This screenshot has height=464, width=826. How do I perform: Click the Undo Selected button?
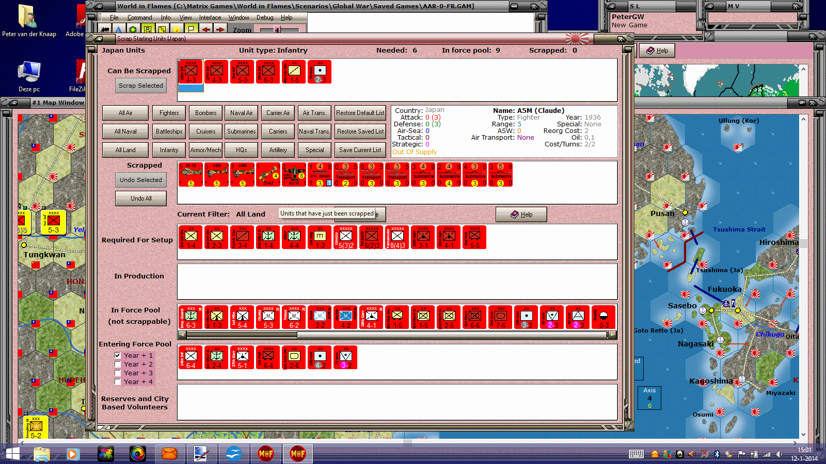pyautogui.click(x=141, y=180)
